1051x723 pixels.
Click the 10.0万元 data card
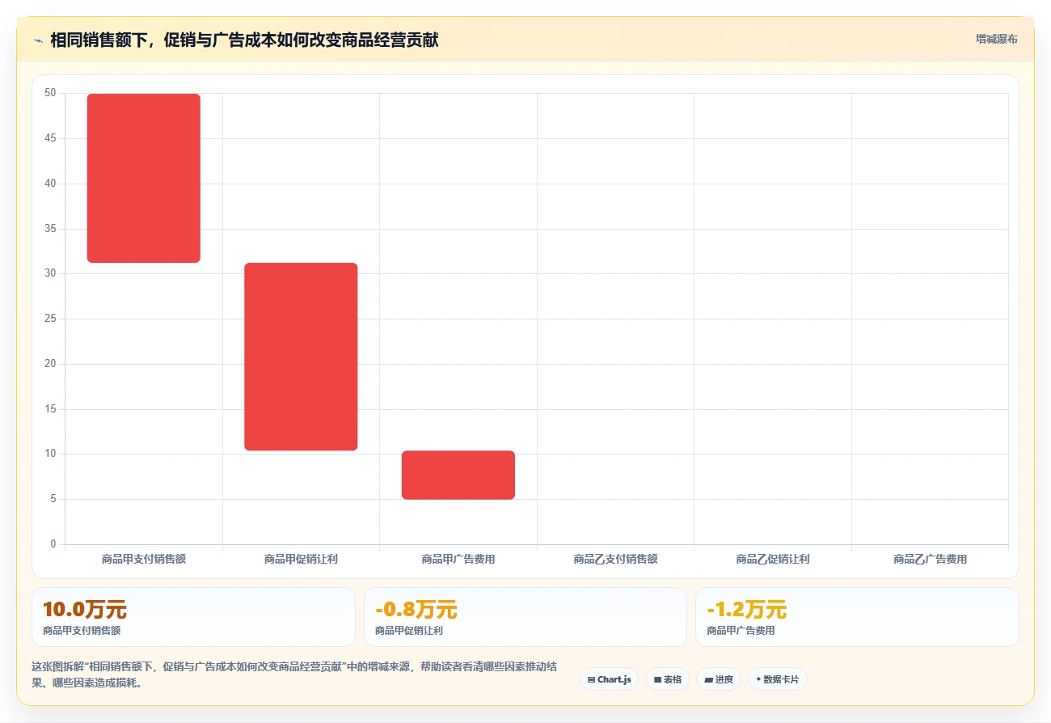(193, 617)
